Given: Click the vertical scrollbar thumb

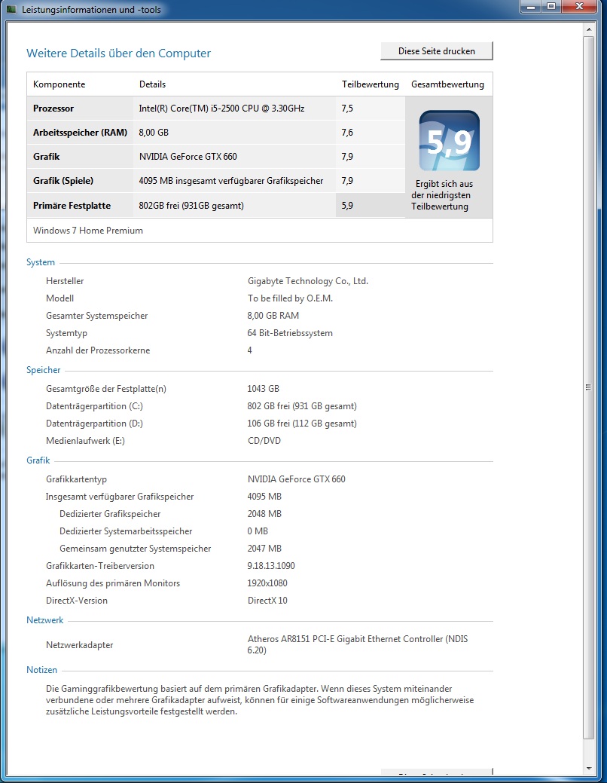Looking at the screenshot, I should (588, 387).
